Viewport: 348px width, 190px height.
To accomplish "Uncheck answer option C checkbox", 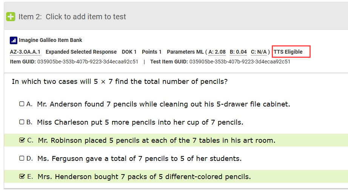I will click(22, 140).
